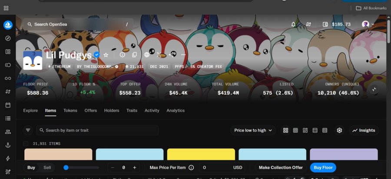Show collection info icon

click(x=122, y=55)
